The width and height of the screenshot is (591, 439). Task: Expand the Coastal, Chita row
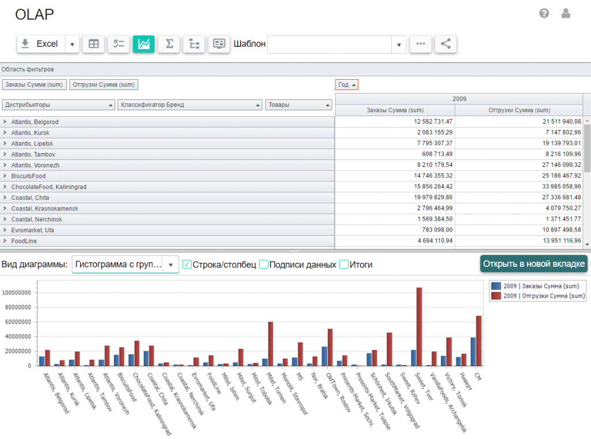5,198
